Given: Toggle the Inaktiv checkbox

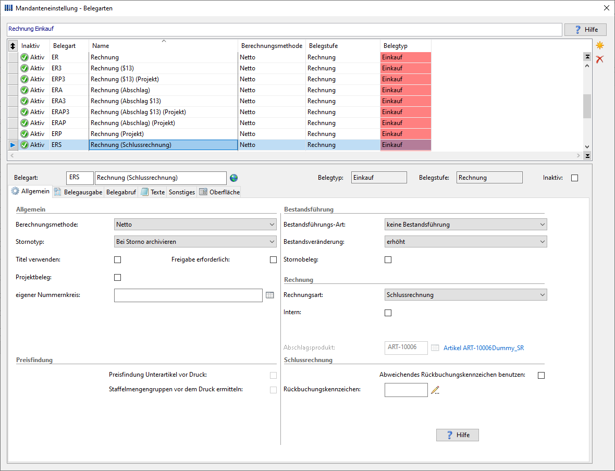Looking at the screenshot, I should (x=574, y=178).
